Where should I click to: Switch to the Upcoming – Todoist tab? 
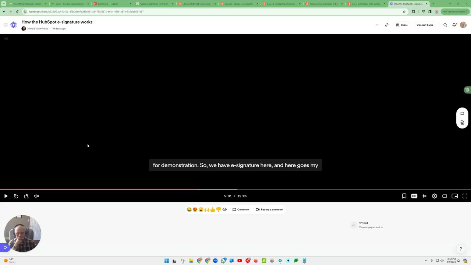tap(112, 4)
